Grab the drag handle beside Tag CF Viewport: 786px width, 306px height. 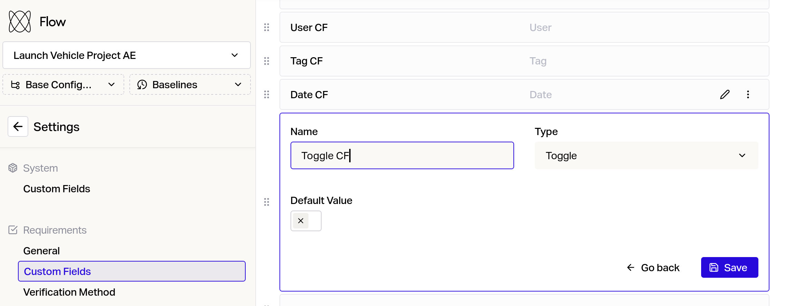click(x=267, y=61)
